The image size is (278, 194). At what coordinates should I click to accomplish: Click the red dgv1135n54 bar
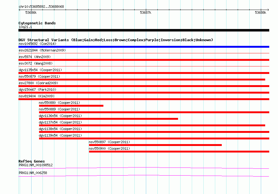click(144, 73)
